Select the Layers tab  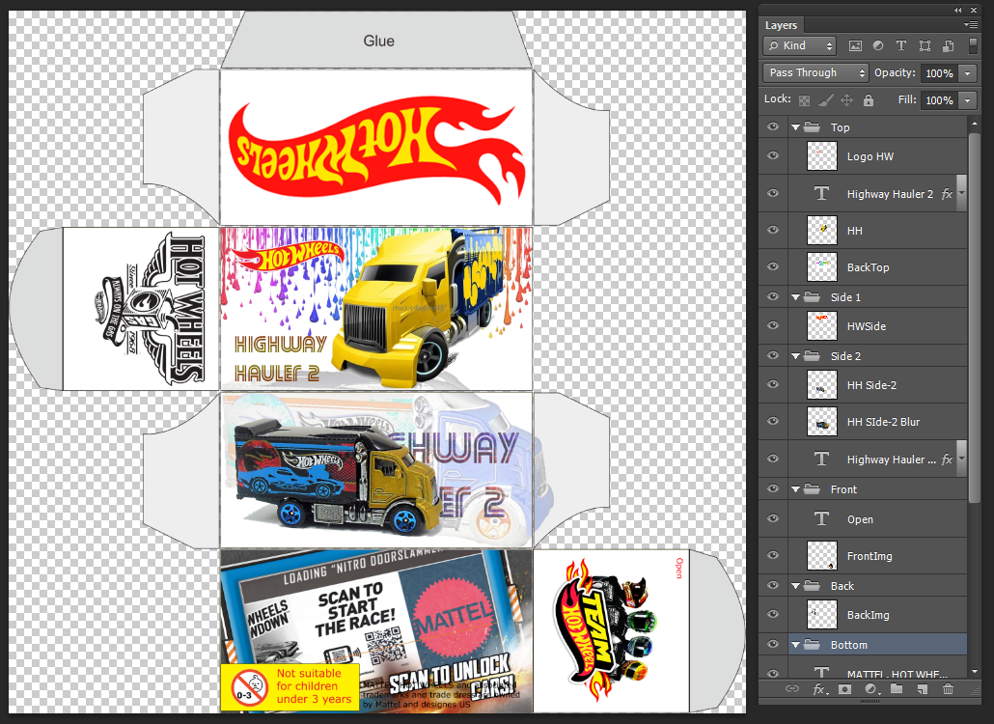[x=781, y=25]
